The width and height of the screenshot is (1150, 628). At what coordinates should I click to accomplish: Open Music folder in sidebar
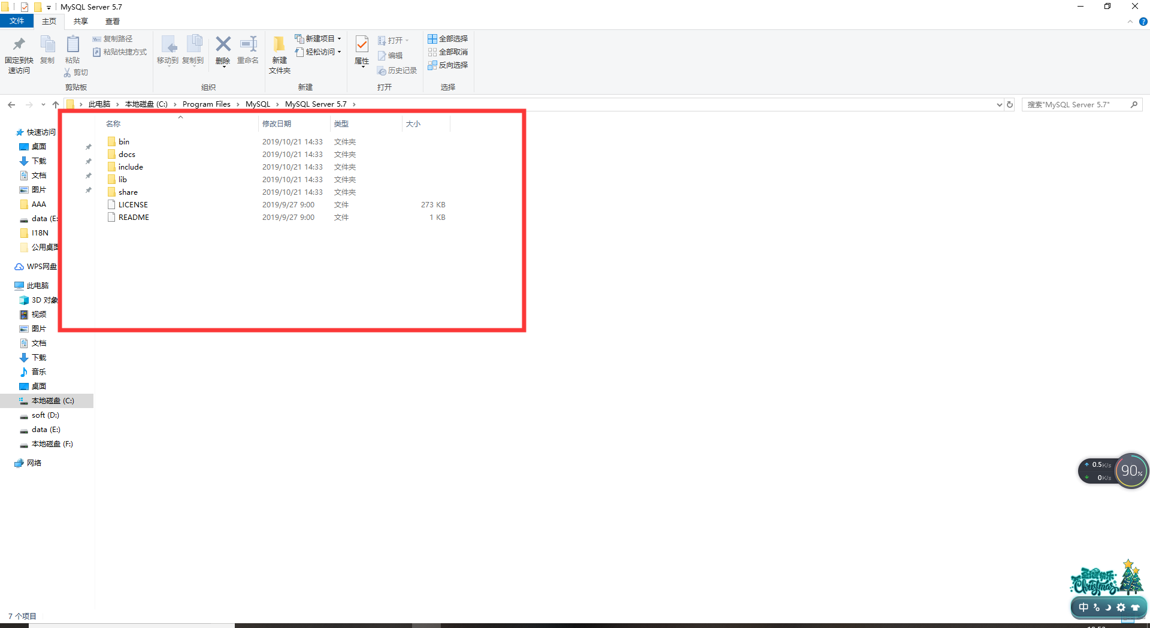pyautogui.click(x=39, y=372)
